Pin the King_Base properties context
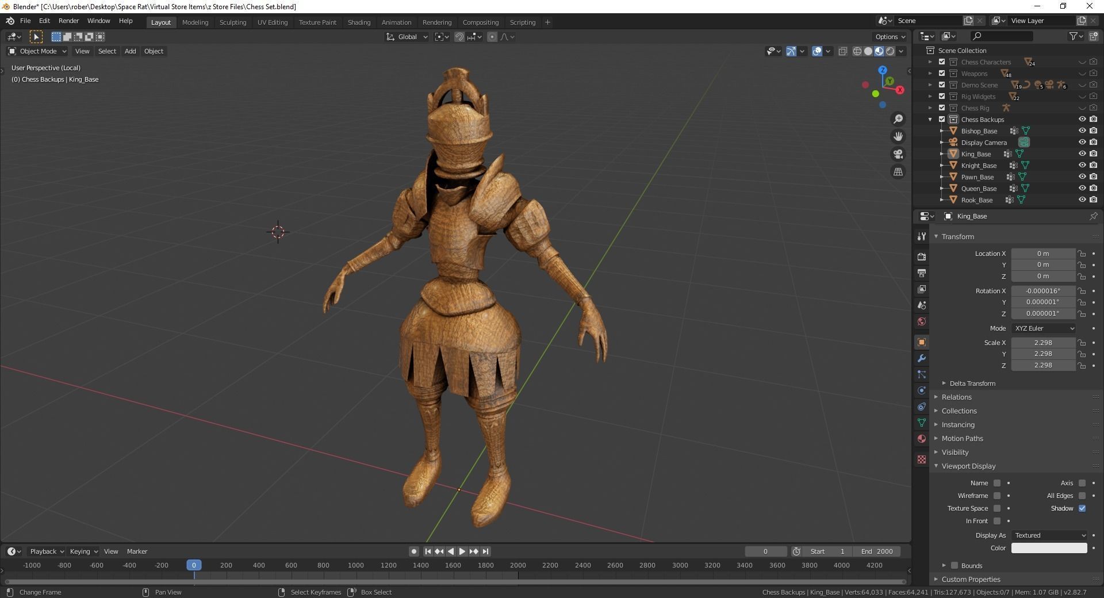 pyautogui.click(x=1093, y=216)
